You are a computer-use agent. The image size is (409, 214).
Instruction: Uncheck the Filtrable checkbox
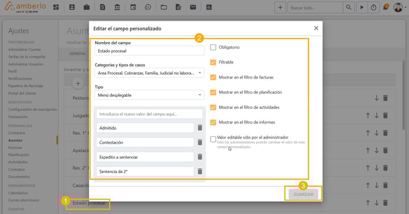pos(213,62)
